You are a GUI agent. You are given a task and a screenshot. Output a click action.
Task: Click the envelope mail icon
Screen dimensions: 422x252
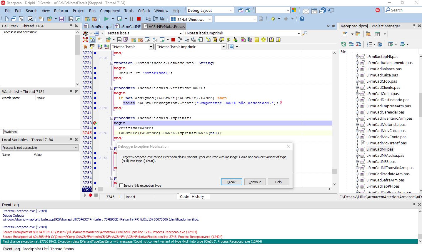306,11
